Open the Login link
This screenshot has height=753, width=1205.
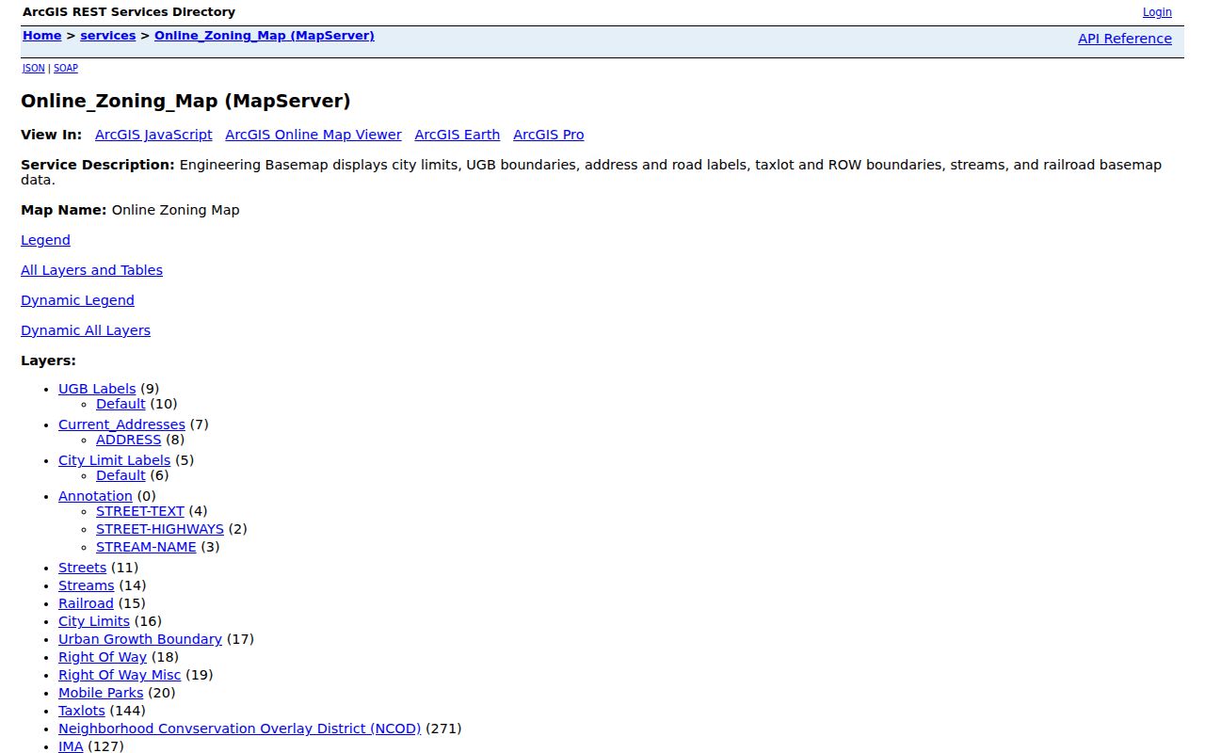(1157, 12)
